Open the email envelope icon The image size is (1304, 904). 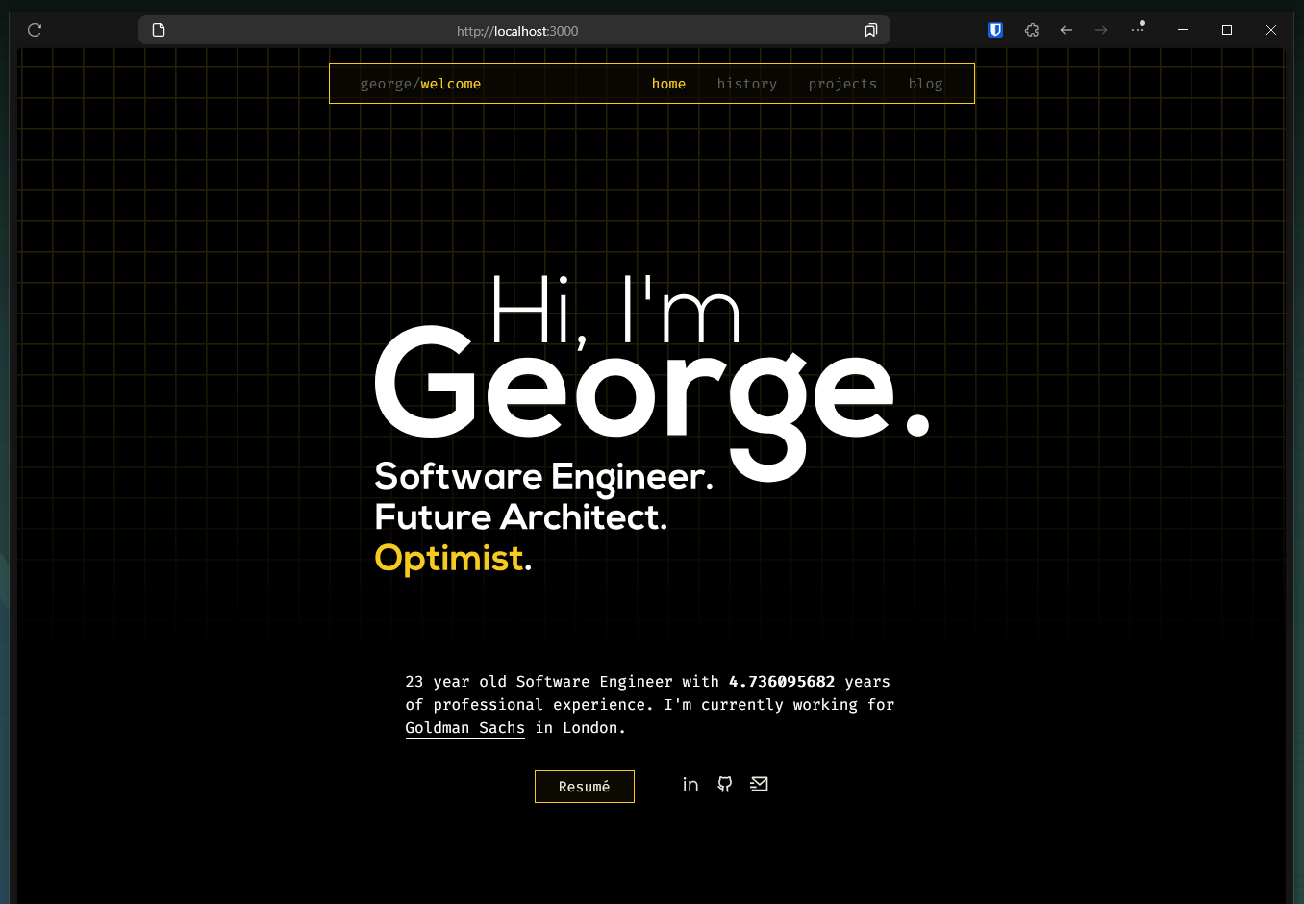pyautogui.click(x=759, y=784)
